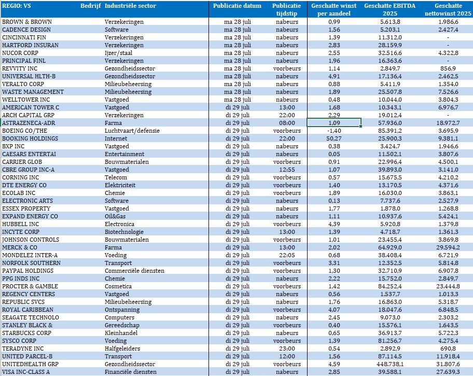Click the PROCTER & GAMBLE cell
473x376 pixels.
30,286
